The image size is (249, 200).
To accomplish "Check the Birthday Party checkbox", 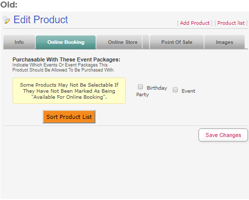I will coord(140,87).
